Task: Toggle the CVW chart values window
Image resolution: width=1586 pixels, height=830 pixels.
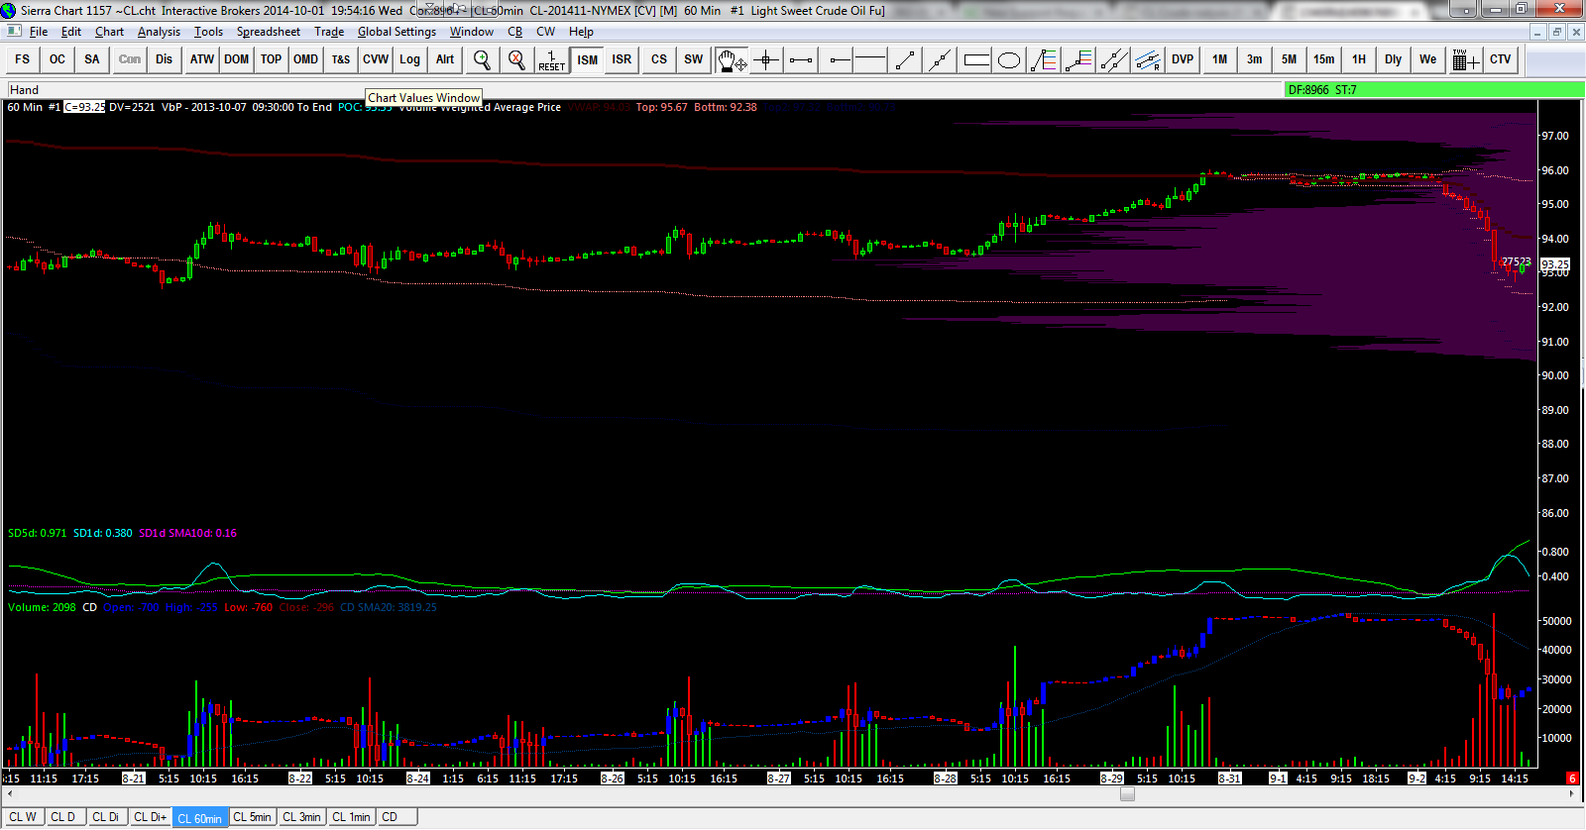Action: 376,59
